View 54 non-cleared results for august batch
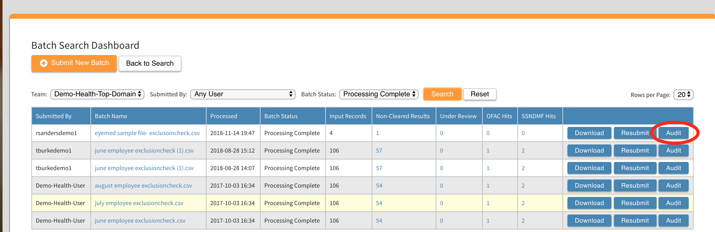 (x=379, y=186)
